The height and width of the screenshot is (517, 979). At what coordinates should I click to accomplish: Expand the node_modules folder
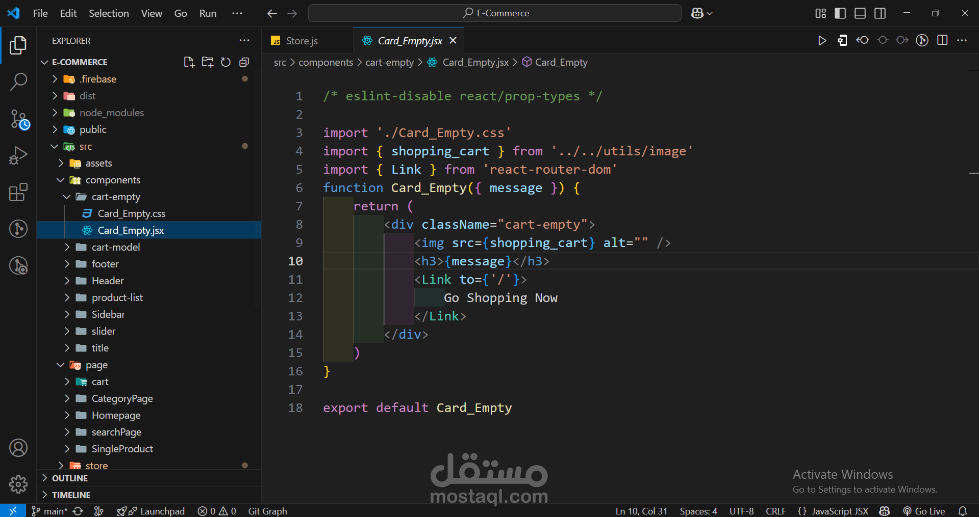(149, 113)
